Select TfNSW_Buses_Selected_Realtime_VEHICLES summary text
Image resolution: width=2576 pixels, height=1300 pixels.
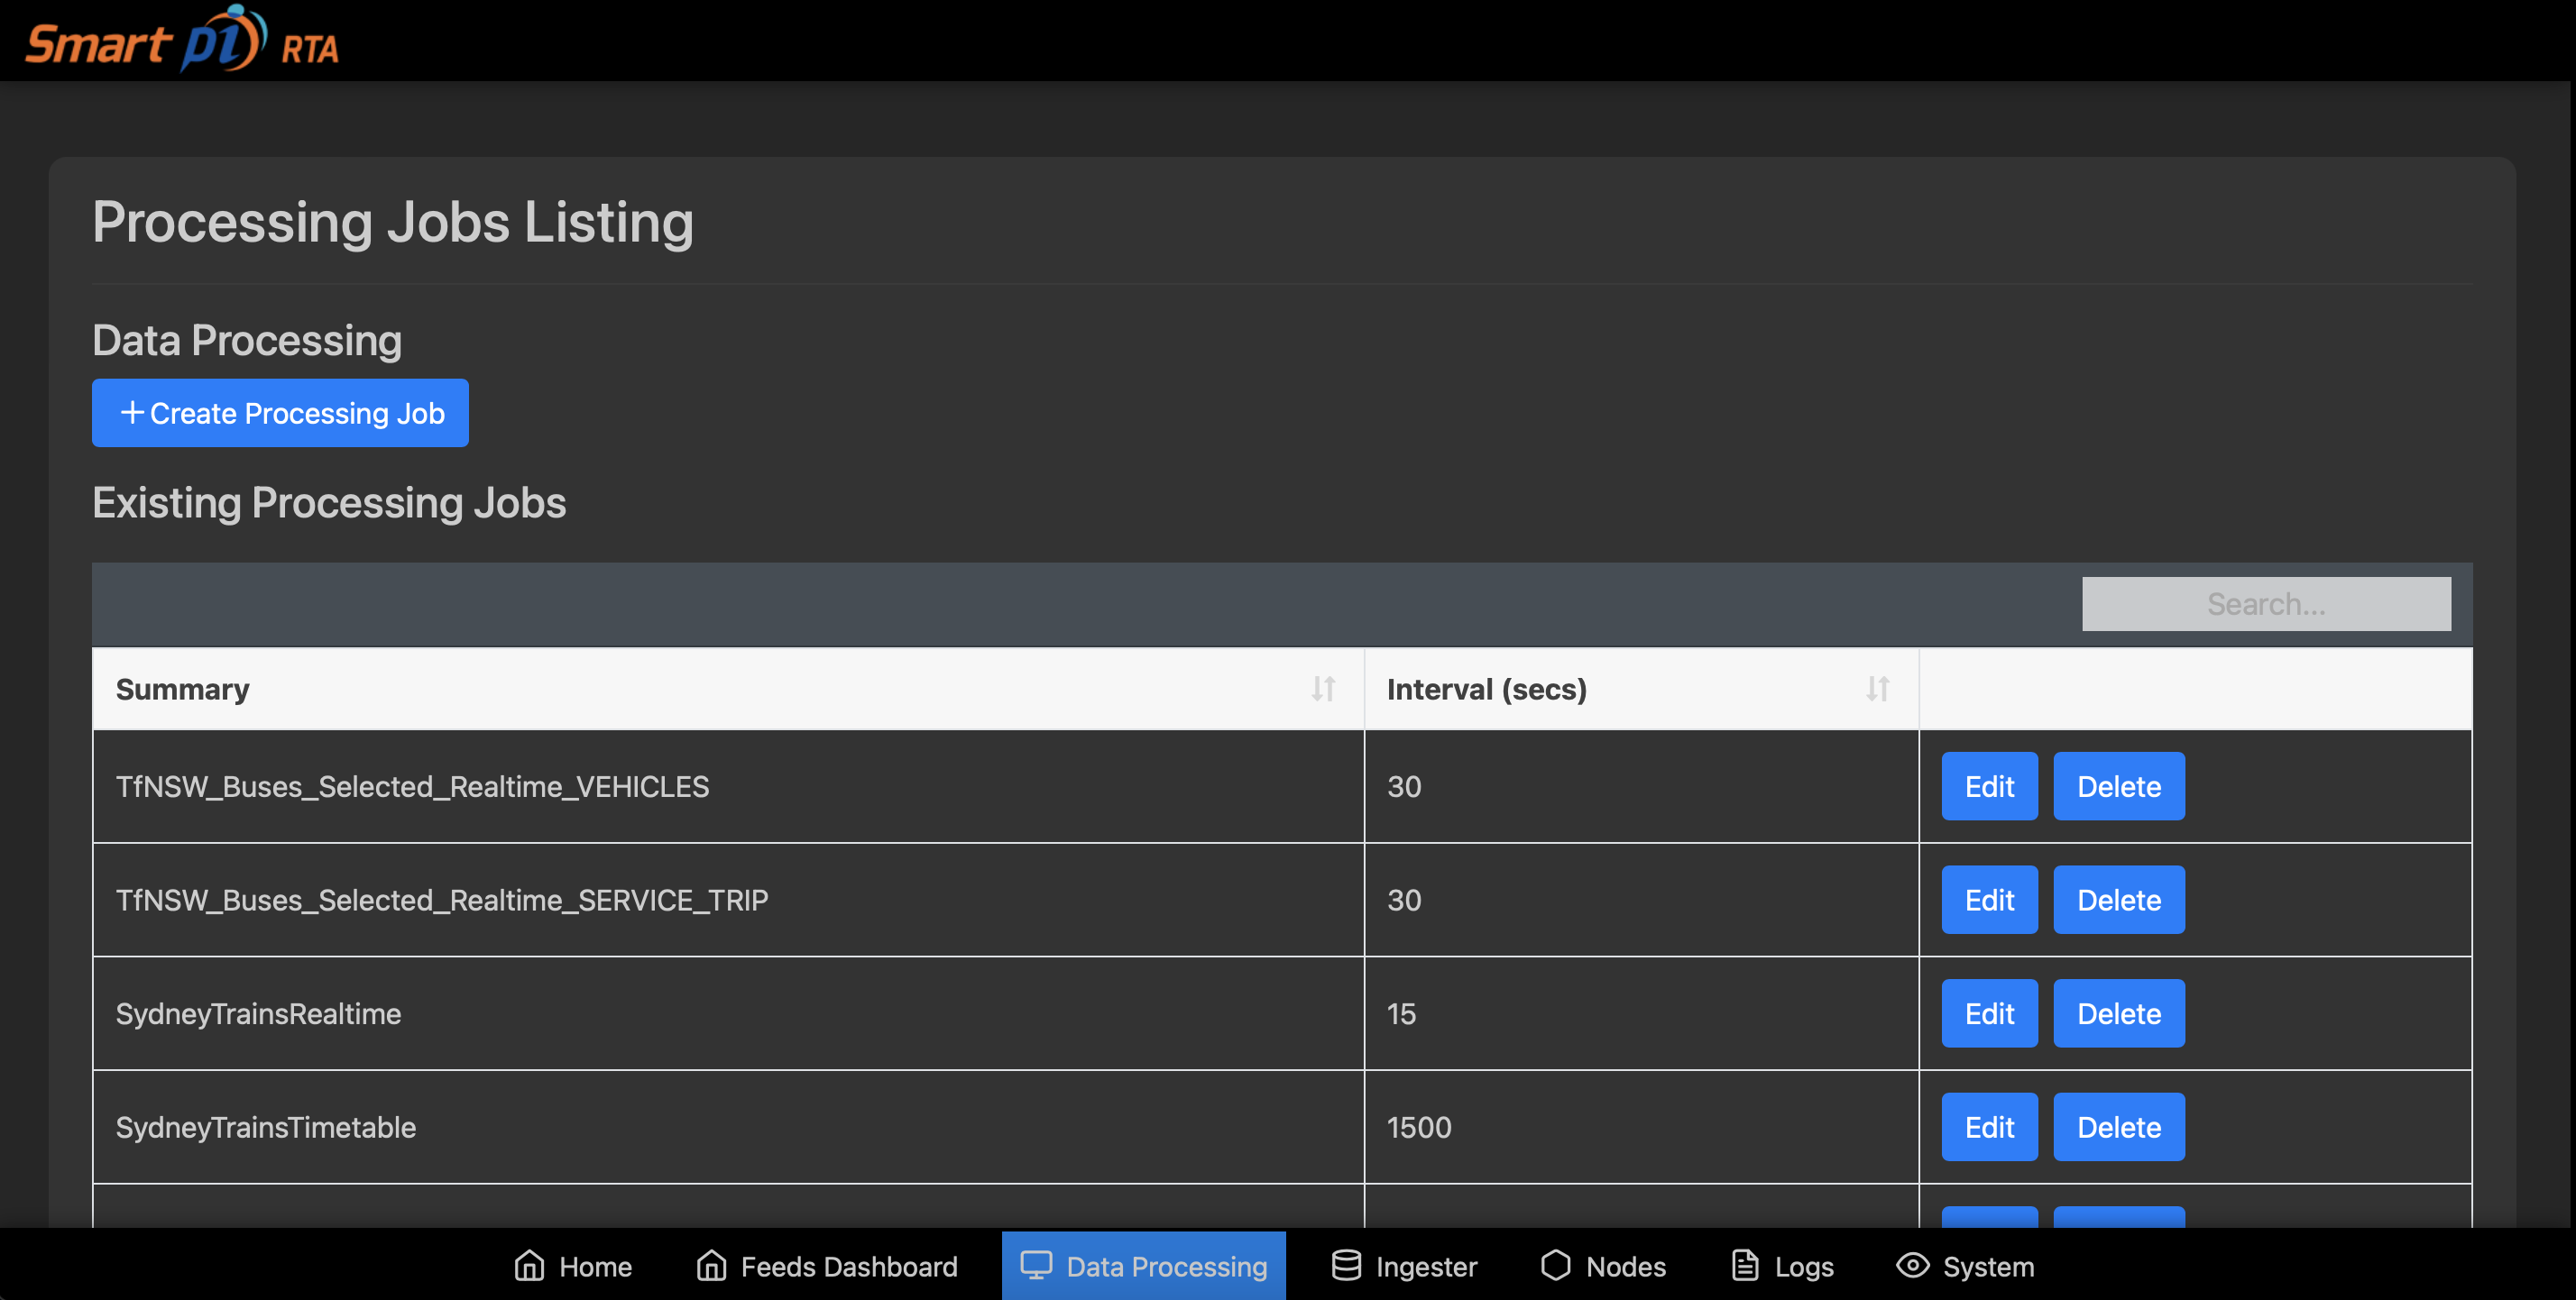tap(412, 787)
